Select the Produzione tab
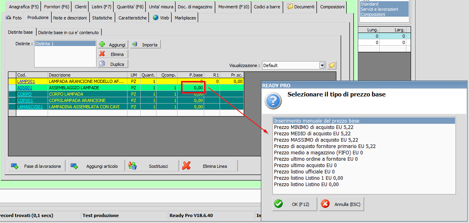This screenshot has width=469, height=223. (38, 17)
